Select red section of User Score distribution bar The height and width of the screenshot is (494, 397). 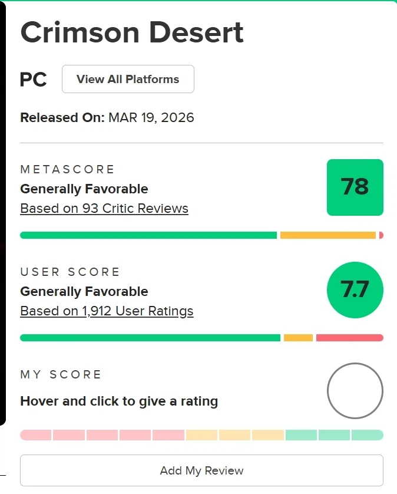click(349, 338)
